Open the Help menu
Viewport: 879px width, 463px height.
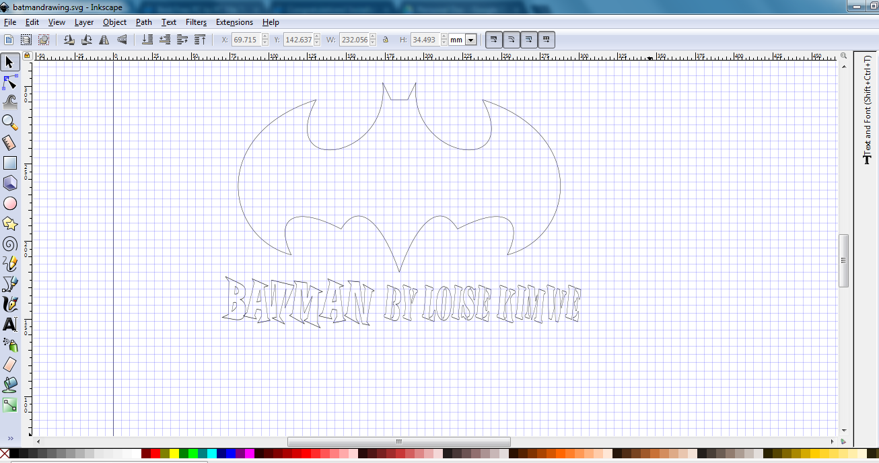tap(271, 22)
